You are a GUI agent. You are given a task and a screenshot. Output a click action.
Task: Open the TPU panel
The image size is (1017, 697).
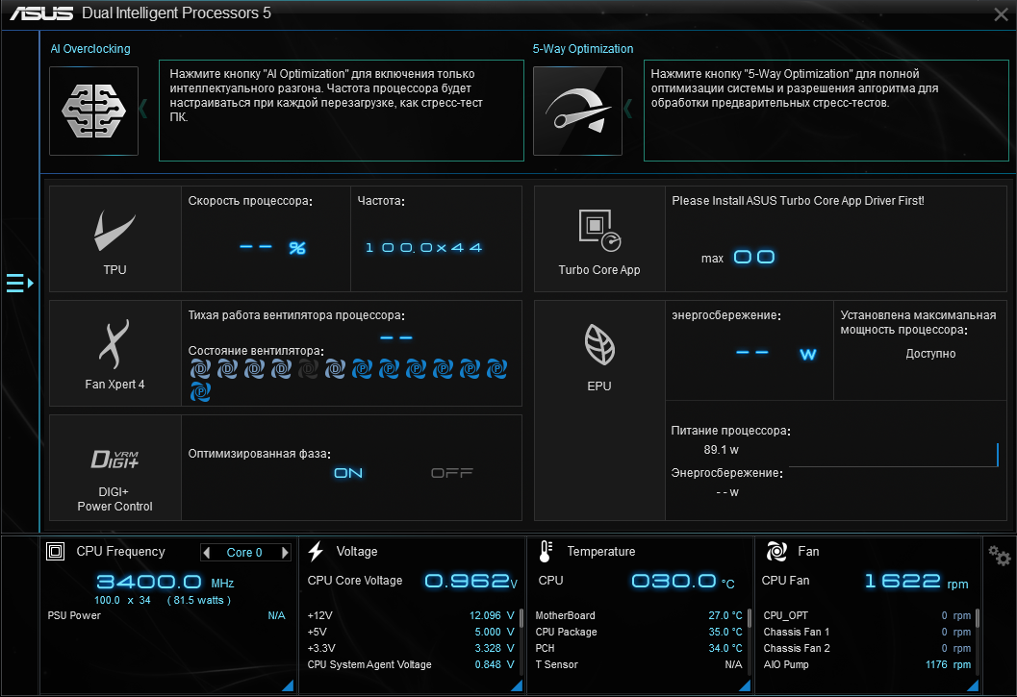tap(114, 238)
